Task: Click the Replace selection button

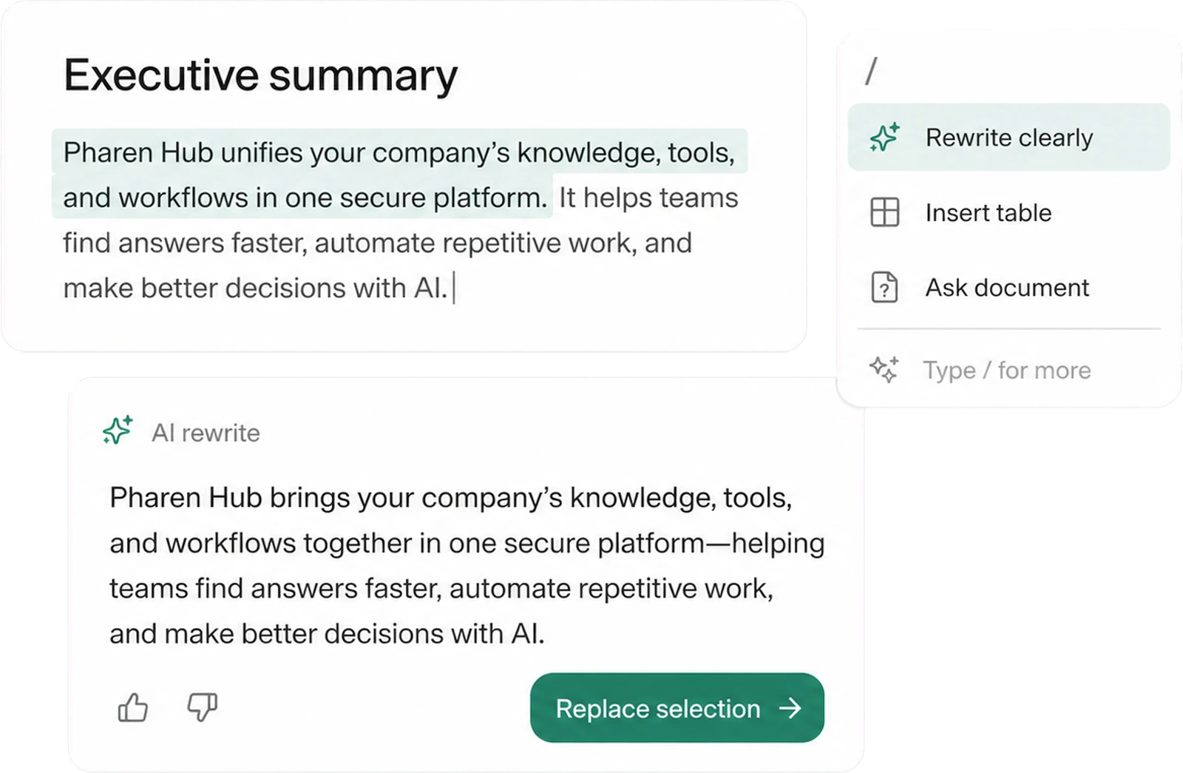Action: coord(677,708)
